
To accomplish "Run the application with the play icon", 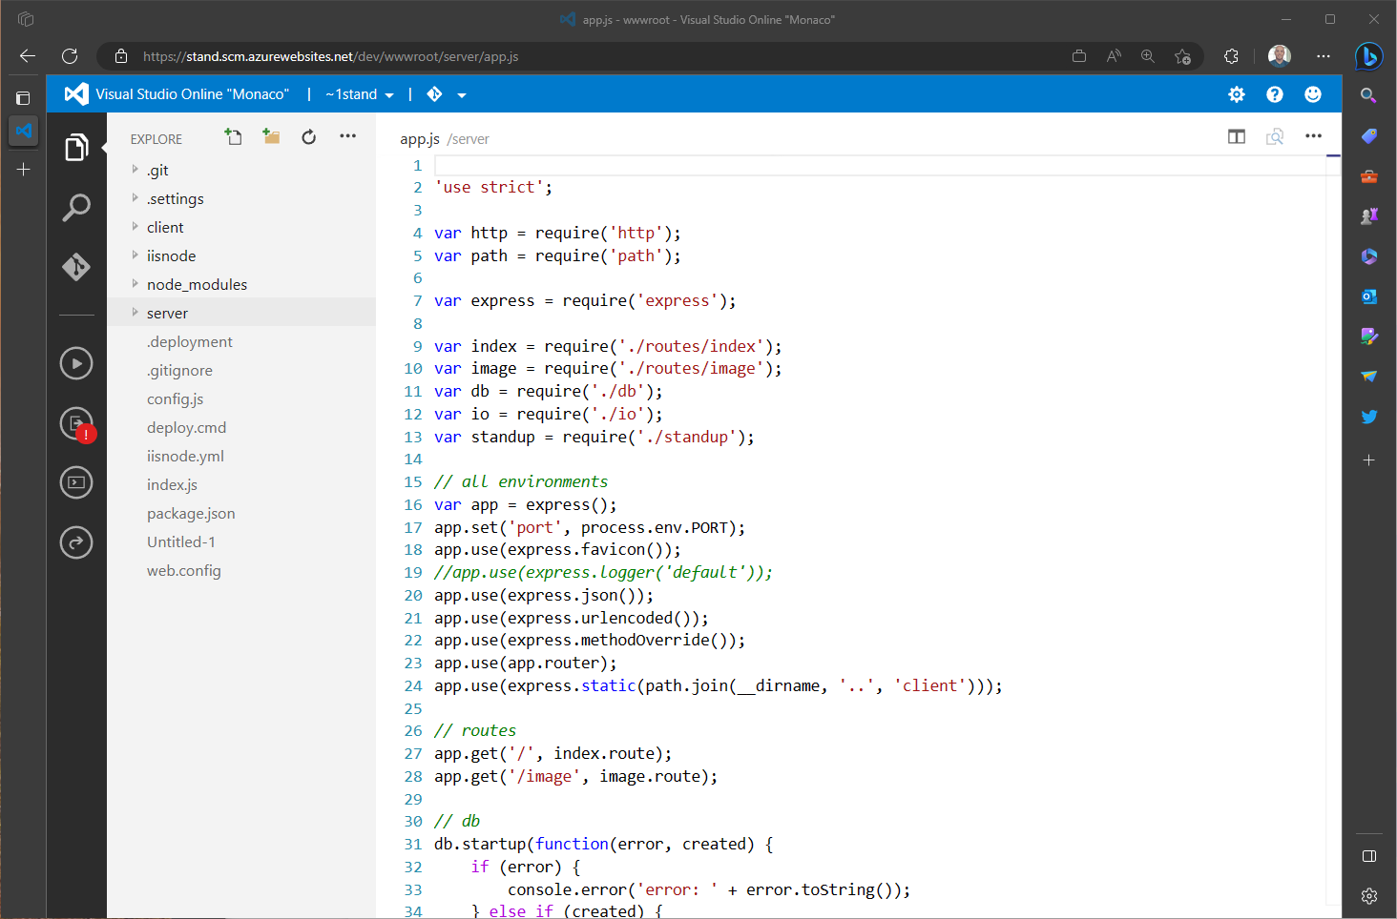I will coord(76,363).
